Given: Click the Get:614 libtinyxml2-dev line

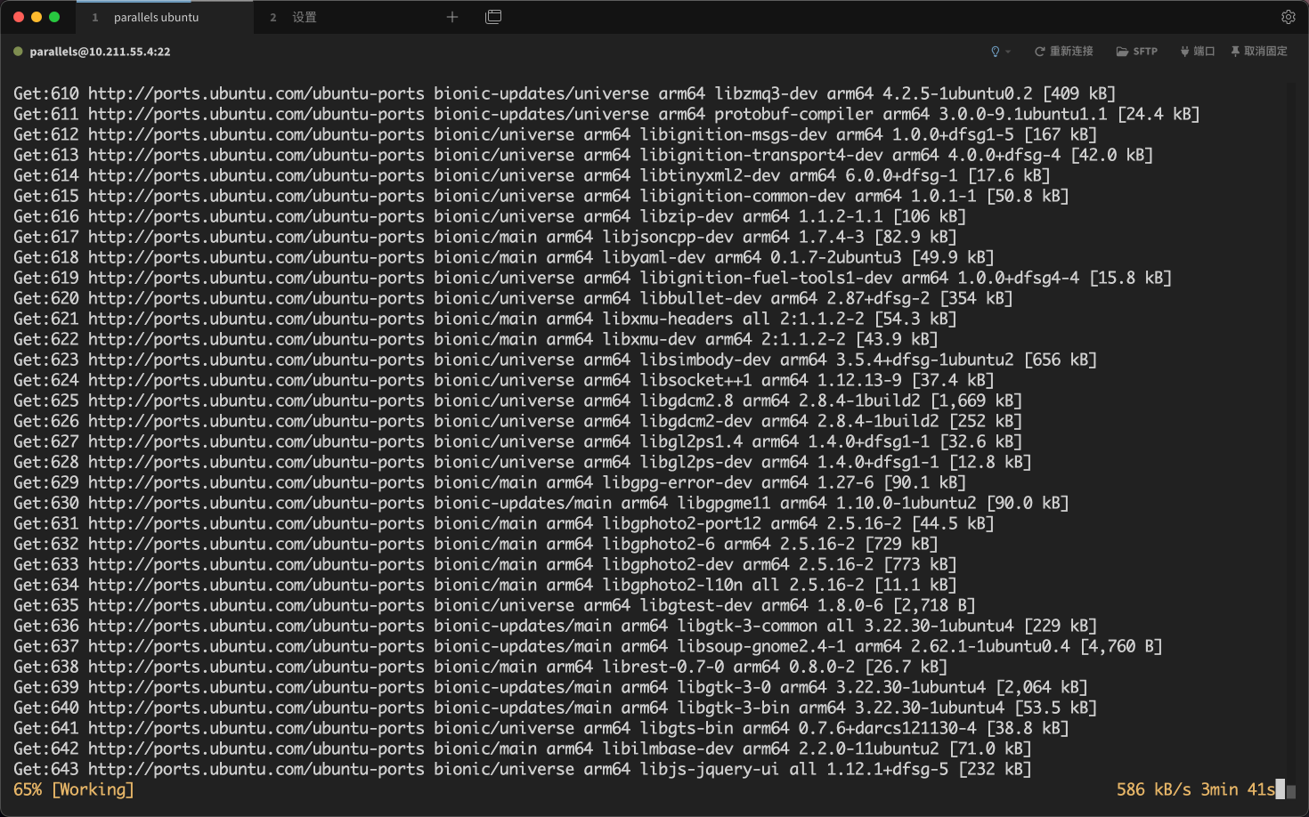Looking at the screenshot, I should point(532,175).
